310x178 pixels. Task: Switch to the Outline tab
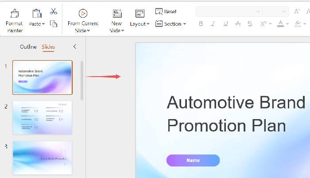pyautogui.click(x=28, y=47)
